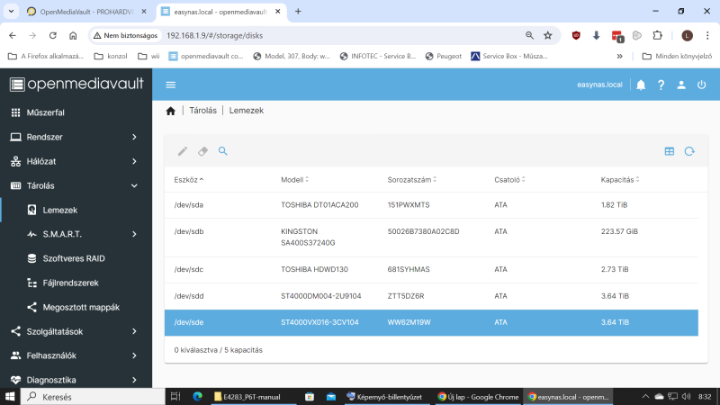
Task: Expand the Diagnosztika sidebar section
Action: click(76, 380)
